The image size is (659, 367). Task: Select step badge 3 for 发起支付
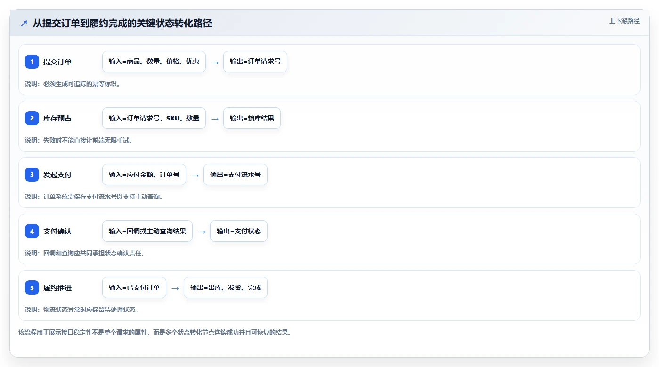pos(32,175)
